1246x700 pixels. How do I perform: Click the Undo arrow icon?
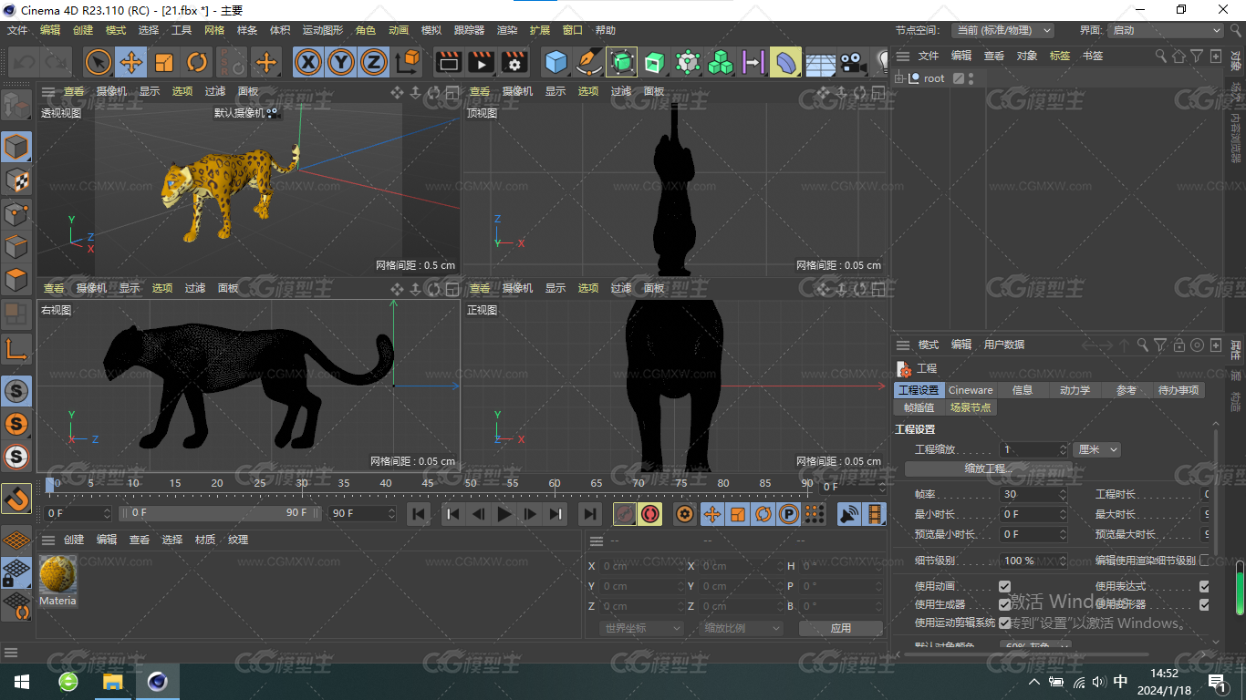pyautogui.click(x=25, y=62)
